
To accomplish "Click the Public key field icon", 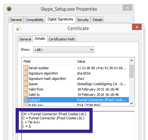I will [26, 104].
